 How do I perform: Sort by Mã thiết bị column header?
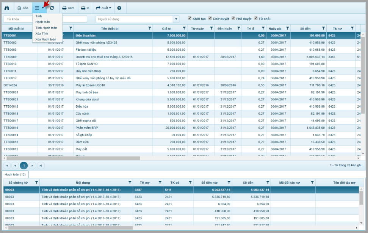[16, 29]
